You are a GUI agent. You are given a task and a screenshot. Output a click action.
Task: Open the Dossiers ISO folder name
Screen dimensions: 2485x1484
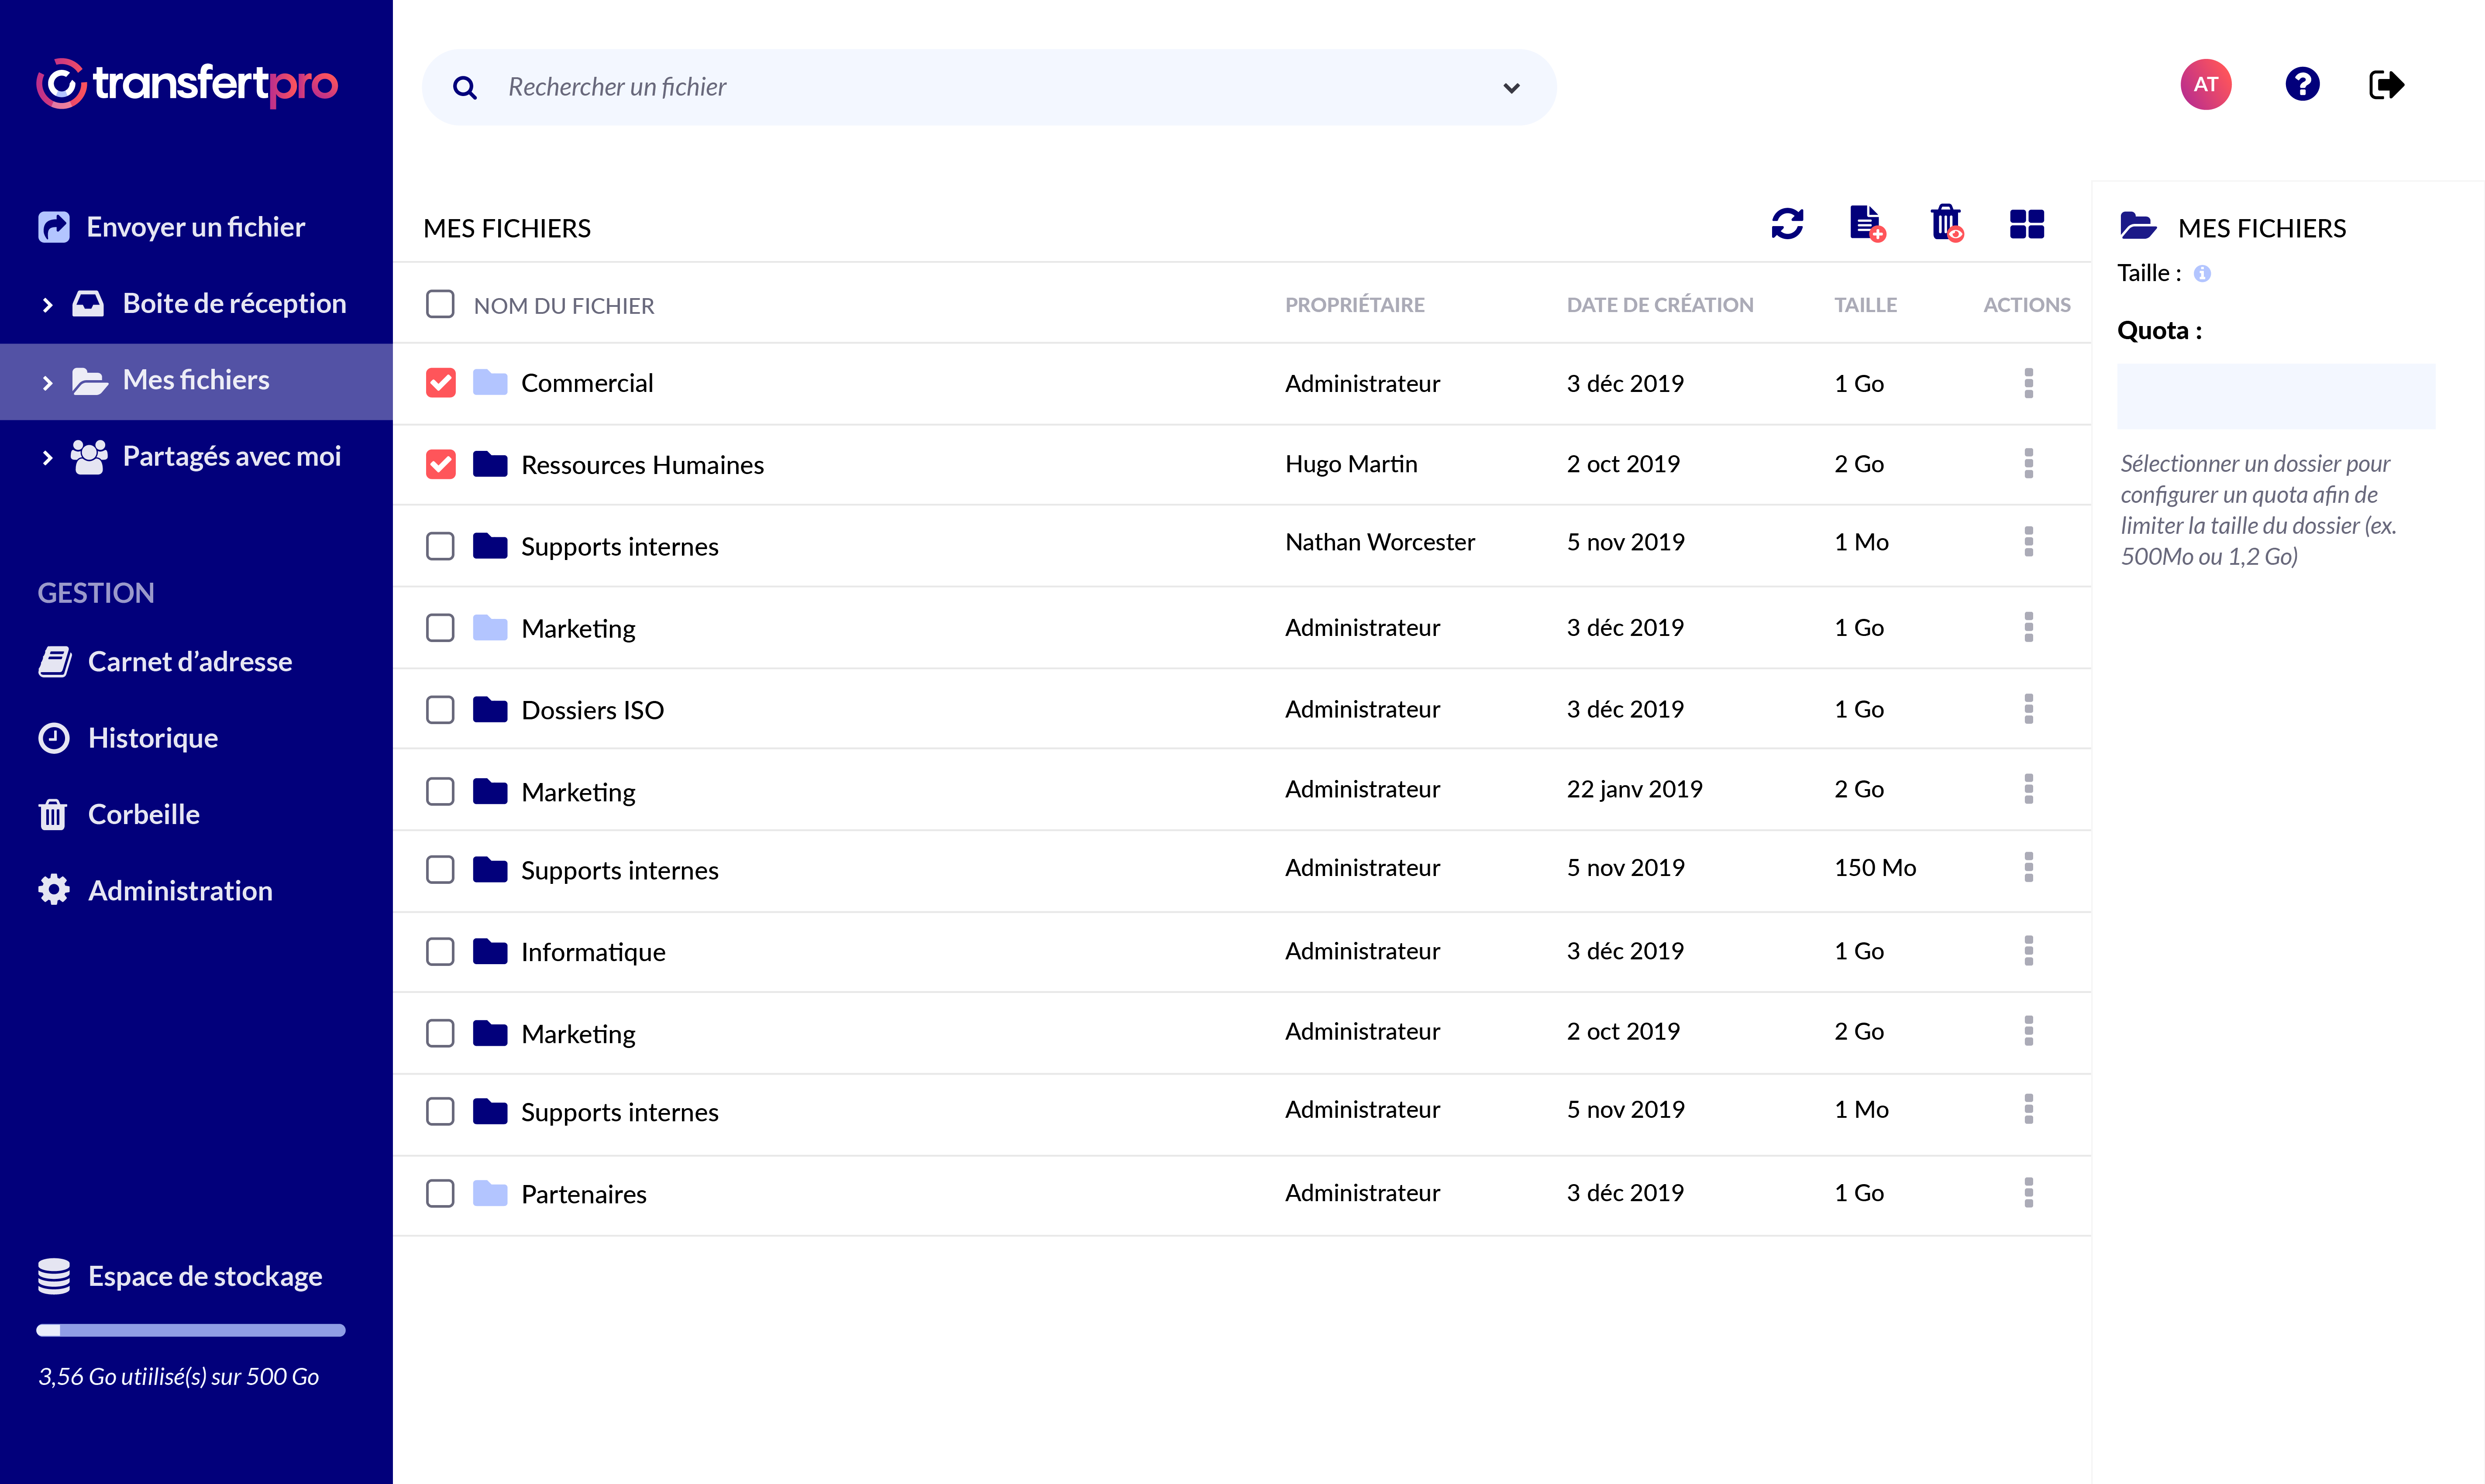coord(592,710)
